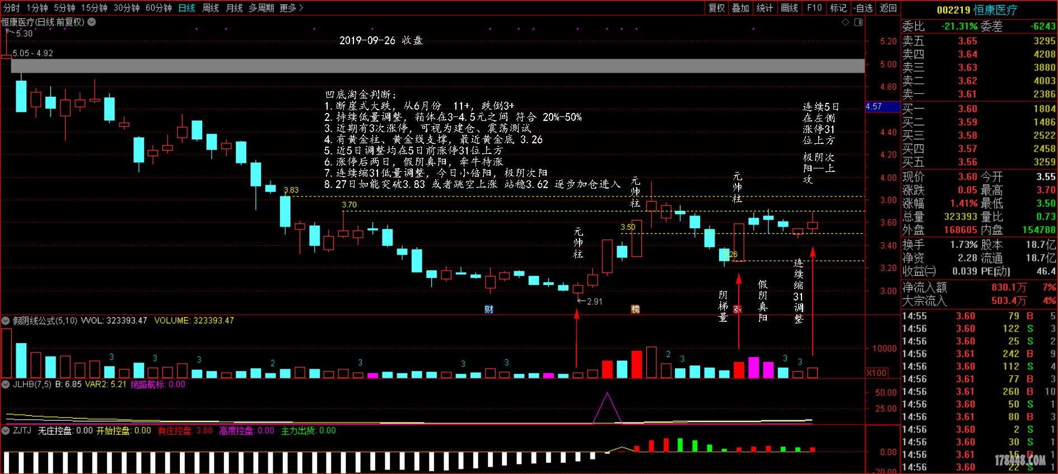Click the 委比 -21.31% value
This screenshot has height=474, width=1058.
959,26
